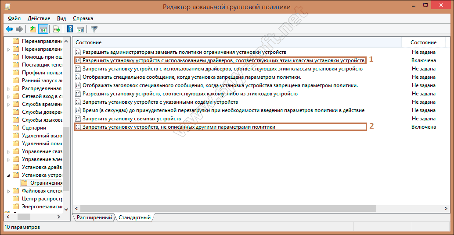Expand the second Перенаправлени tree node
This screenshot has height=235, width=454.
click(x=8, y=49)
